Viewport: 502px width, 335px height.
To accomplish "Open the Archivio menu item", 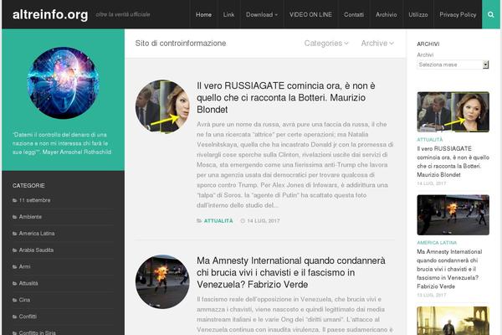I will point(386,14).
